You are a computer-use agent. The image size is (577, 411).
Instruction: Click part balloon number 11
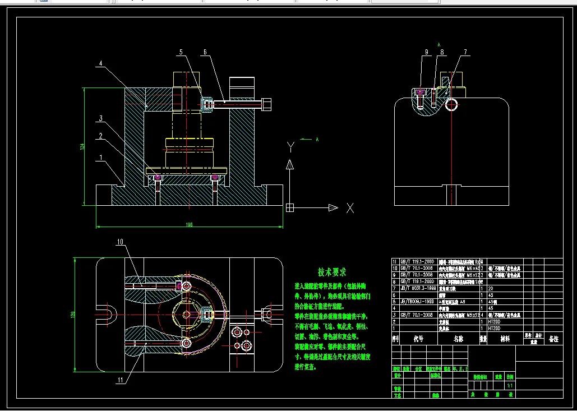coord(121,381)
